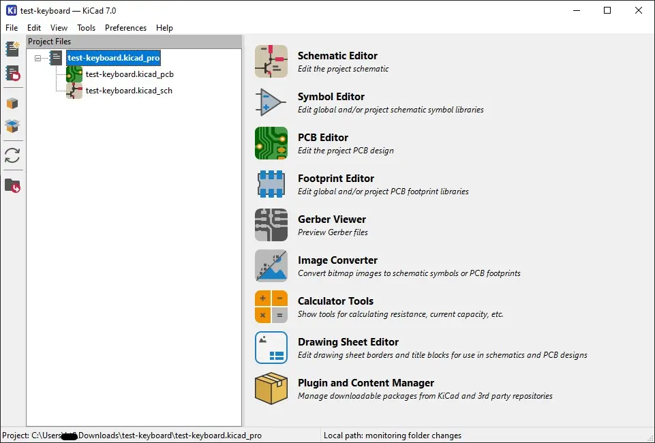Click the project path in status bar
Screen dimensions: 655x443
(132, 436)
